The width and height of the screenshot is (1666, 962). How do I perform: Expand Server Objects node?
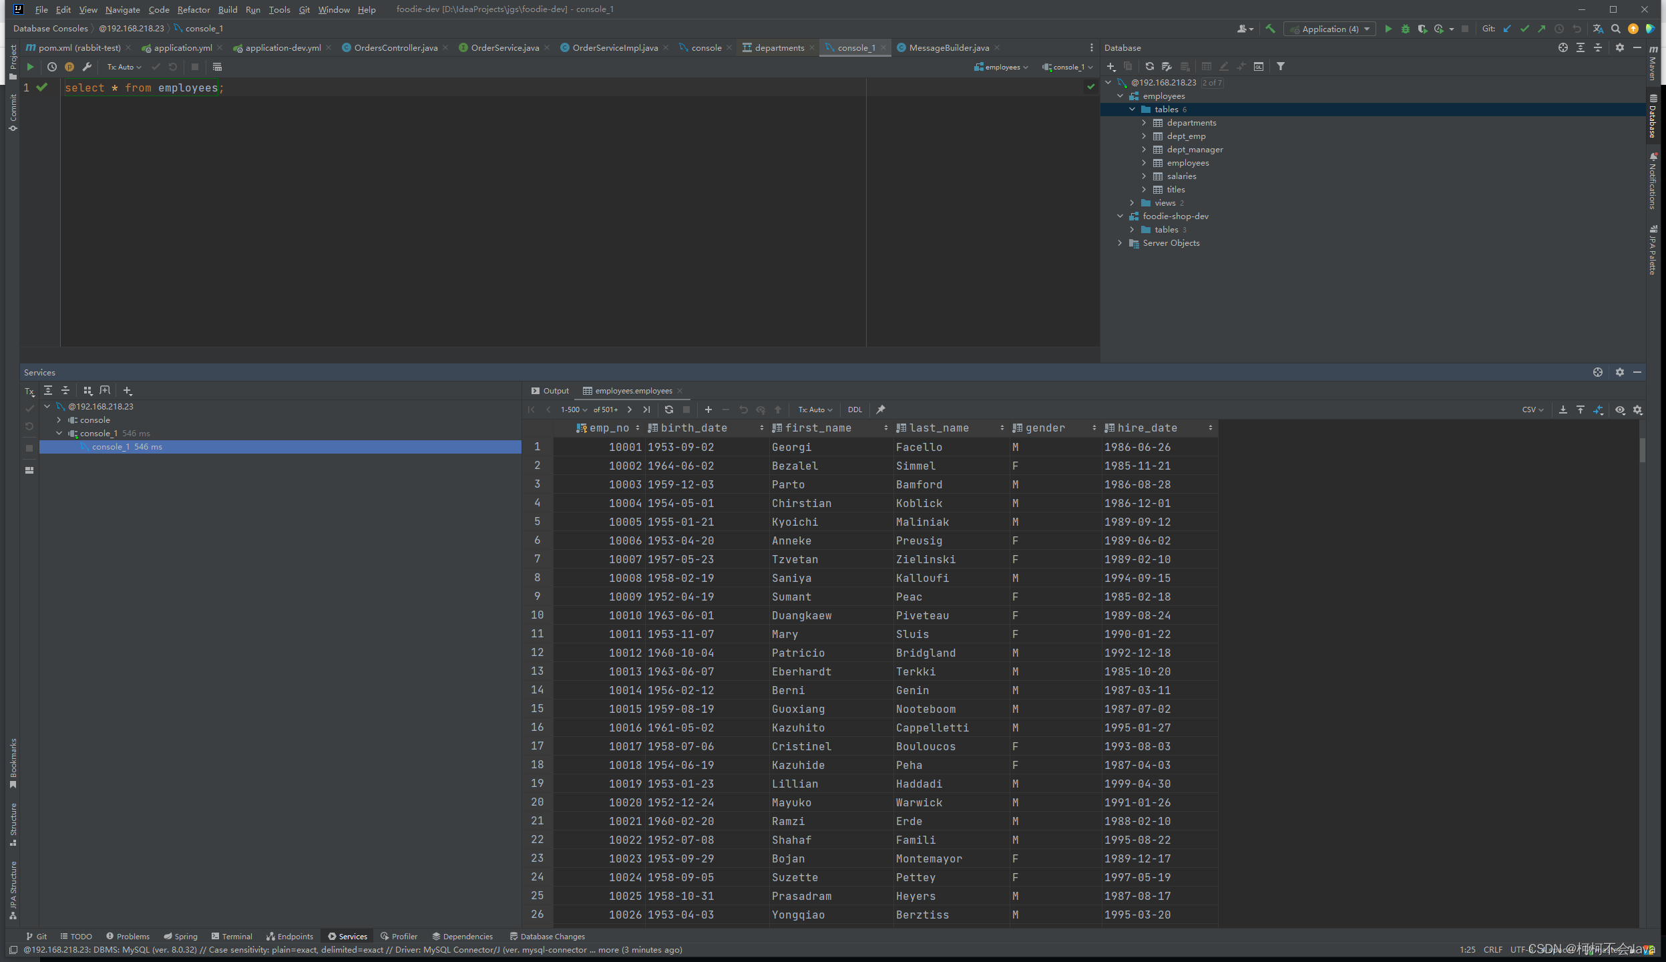pos(1120,243)
